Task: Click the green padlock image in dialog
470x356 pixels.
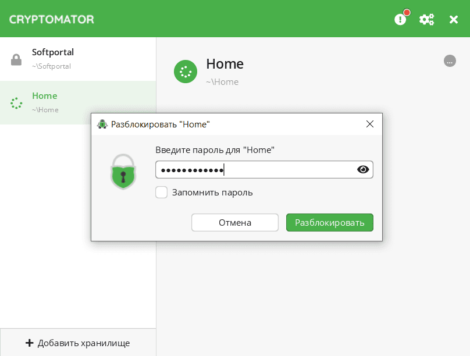Action: click(x=123, y=172)
